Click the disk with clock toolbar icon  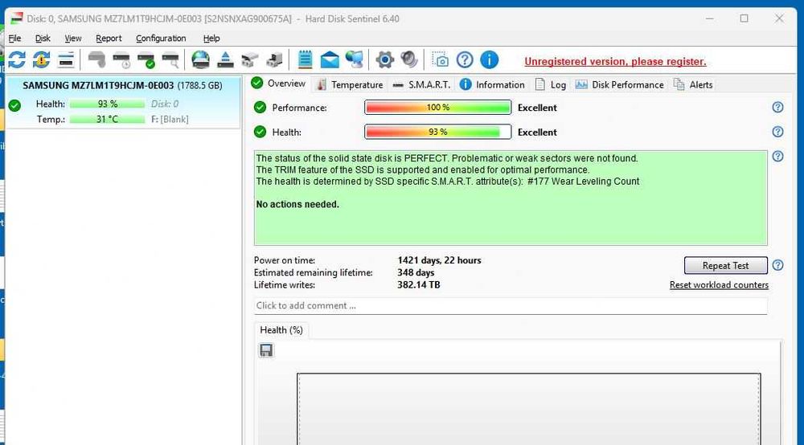point(121,60)
